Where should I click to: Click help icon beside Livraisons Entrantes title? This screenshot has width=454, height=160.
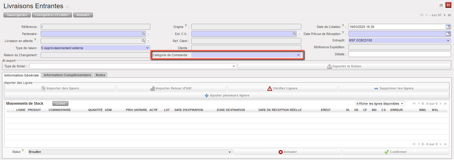tap(68, 6)
